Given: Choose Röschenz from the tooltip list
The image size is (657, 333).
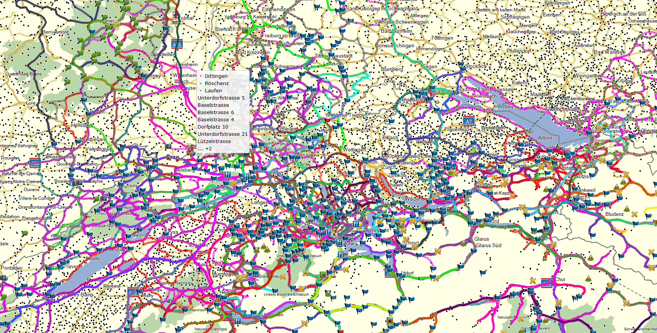Looking at the screenshot, I should click(216, 83).
